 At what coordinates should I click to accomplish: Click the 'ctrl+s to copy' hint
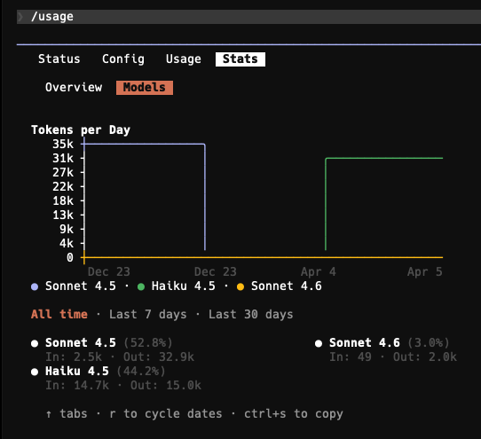(294, 414)
